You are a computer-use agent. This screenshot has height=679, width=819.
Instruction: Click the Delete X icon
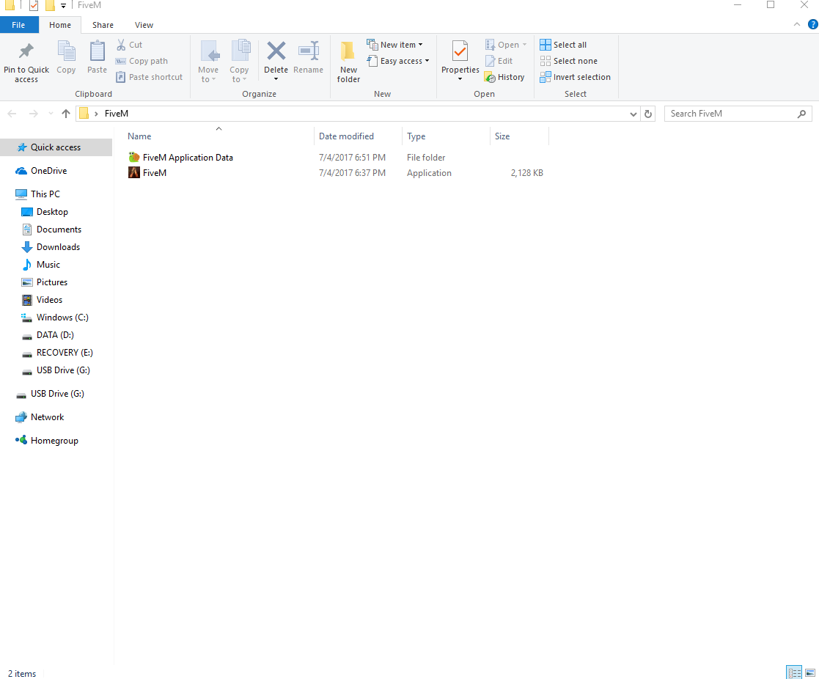(x=276, y=51)
